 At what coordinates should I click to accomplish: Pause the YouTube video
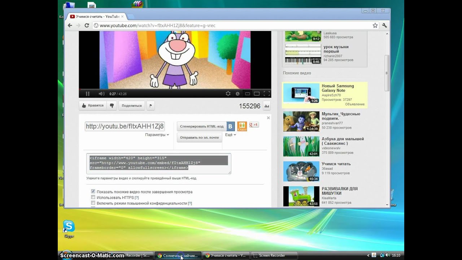tap(87, 94)
